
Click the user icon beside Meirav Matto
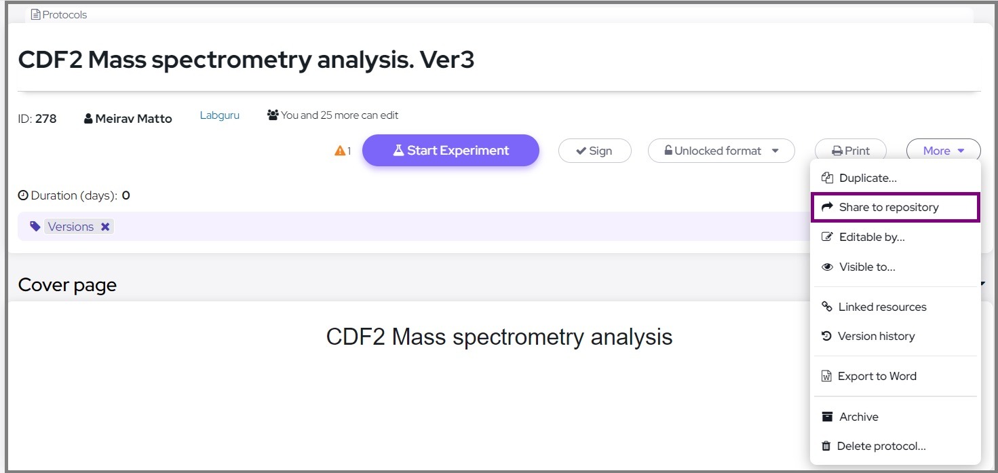pos(88,119)
